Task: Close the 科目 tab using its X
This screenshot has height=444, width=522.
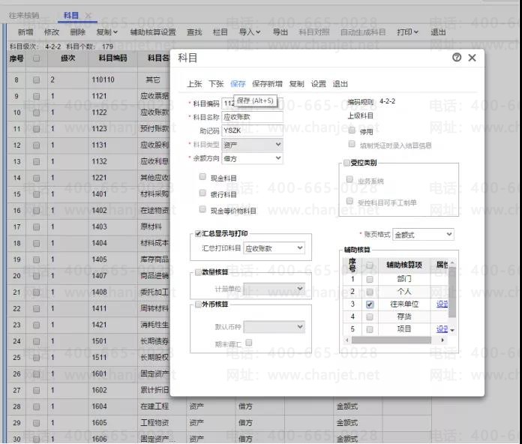Action: pos(88,15)
